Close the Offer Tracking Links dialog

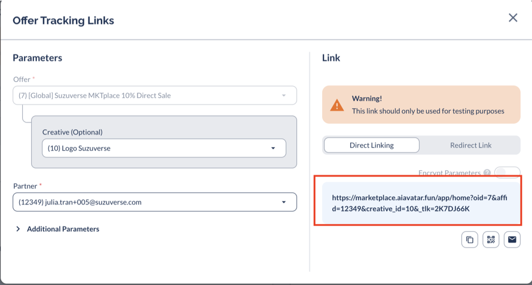[x=513, y=18]
